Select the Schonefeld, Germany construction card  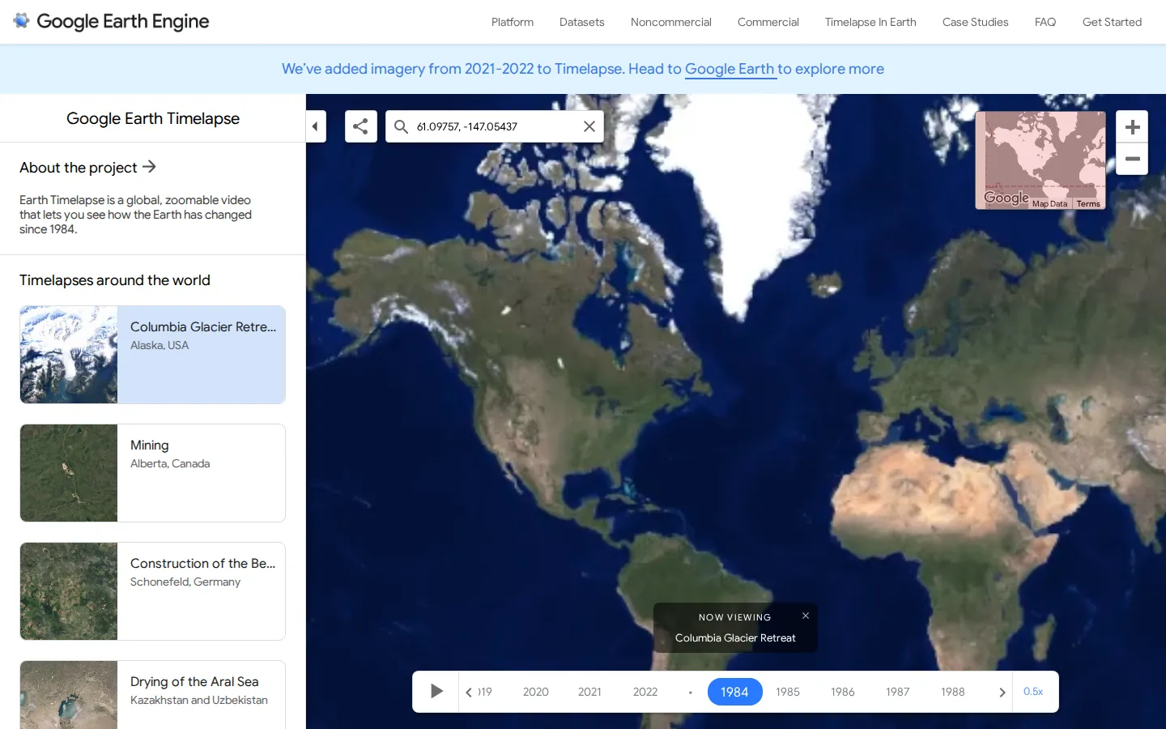click(x=153, y=591)
